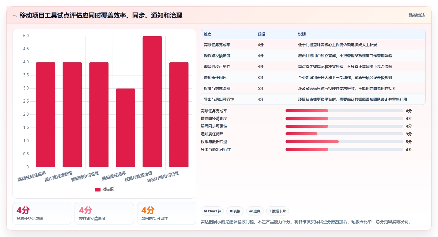Select the 表格 chip
438x237 pixels.
point(235,211)
